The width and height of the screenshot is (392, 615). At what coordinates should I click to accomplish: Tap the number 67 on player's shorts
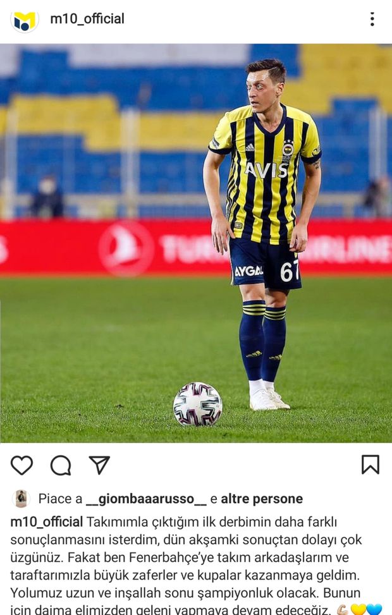coord(290,271)
